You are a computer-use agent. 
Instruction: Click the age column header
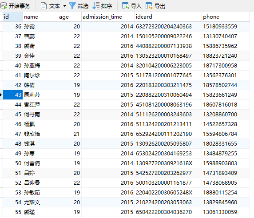click(70, 17)
